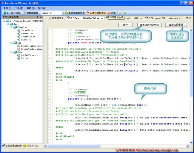
Task: Select the comment.cs file icon
Action: click(x=19, y=33)
